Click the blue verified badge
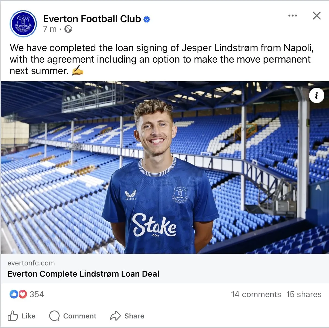The image size is (329, 328). pos(147,19)
